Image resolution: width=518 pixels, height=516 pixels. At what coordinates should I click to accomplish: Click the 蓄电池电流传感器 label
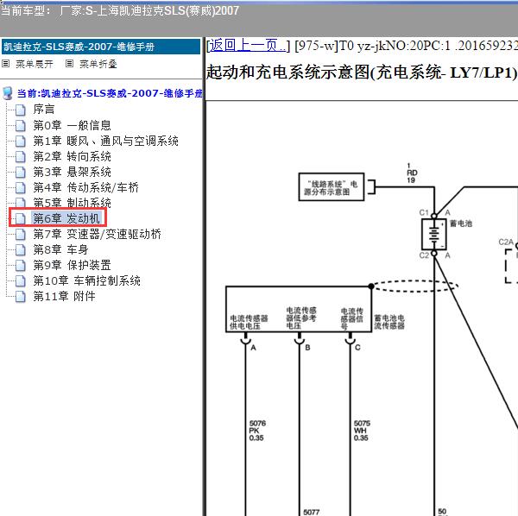coord(389,322)
